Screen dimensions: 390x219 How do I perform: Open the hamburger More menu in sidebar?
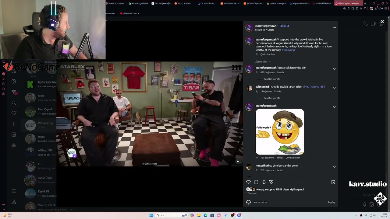coord(14,191)
